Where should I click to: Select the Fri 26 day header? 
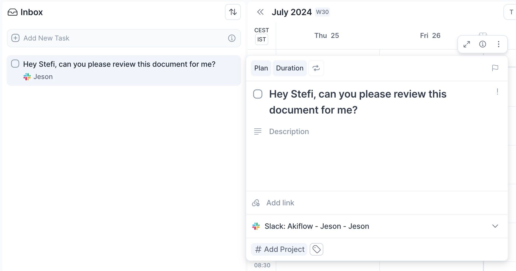(430, 36)
